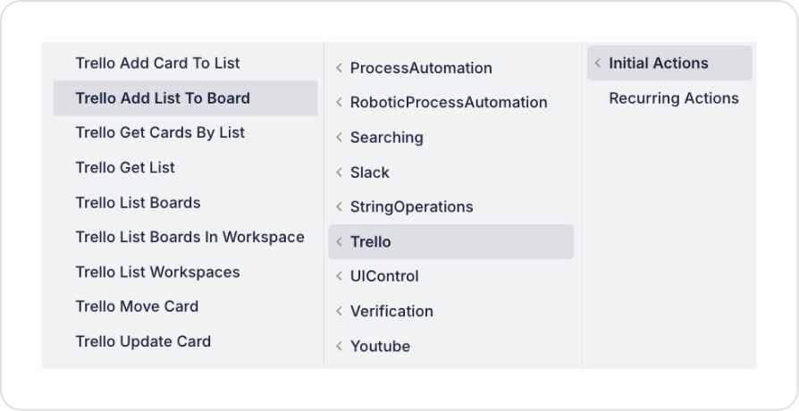Click the StringOperations chevron arrow

click(340, 207)
